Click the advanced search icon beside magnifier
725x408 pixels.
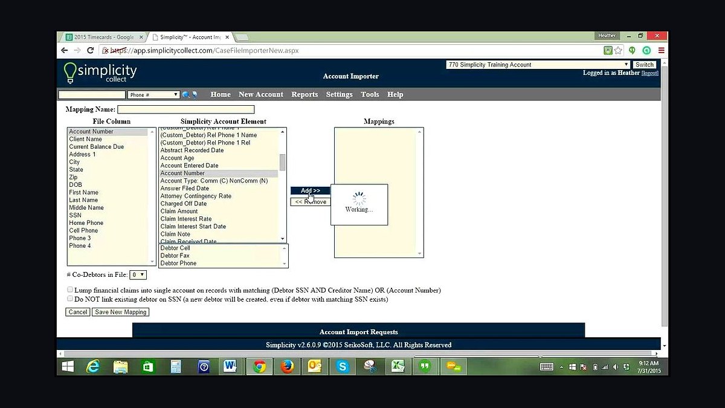pos(195,95)
